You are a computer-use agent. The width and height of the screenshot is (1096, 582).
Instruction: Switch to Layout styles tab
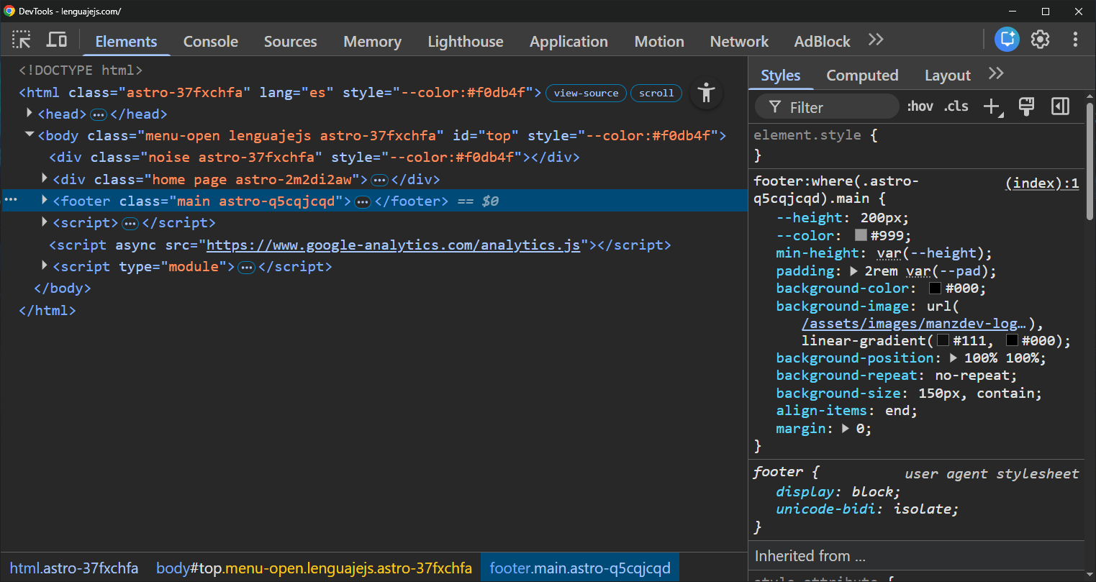pos(948,76)
